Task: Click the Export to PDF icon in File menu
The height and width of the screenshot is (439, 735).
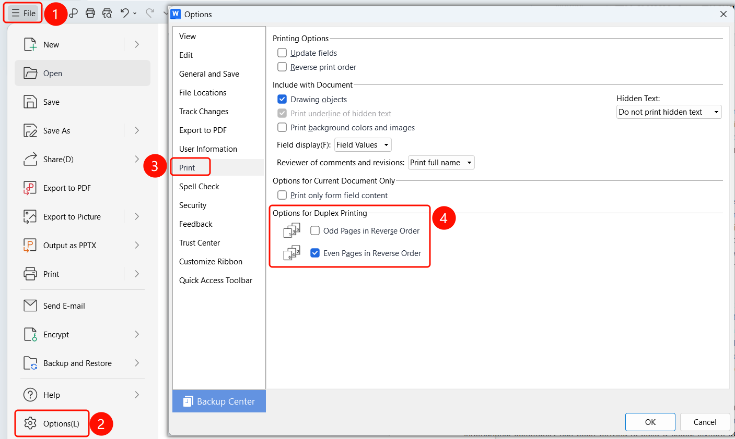Action: (30, 188)
